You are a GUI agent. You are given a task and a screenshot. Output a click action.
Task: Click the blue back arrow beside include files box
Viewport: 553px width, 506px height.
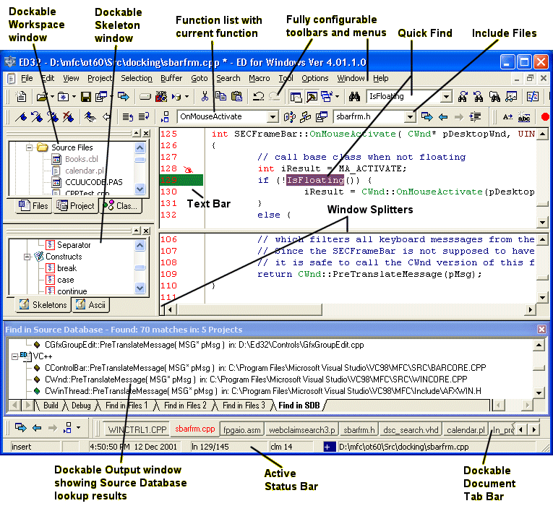pos(443,116)
